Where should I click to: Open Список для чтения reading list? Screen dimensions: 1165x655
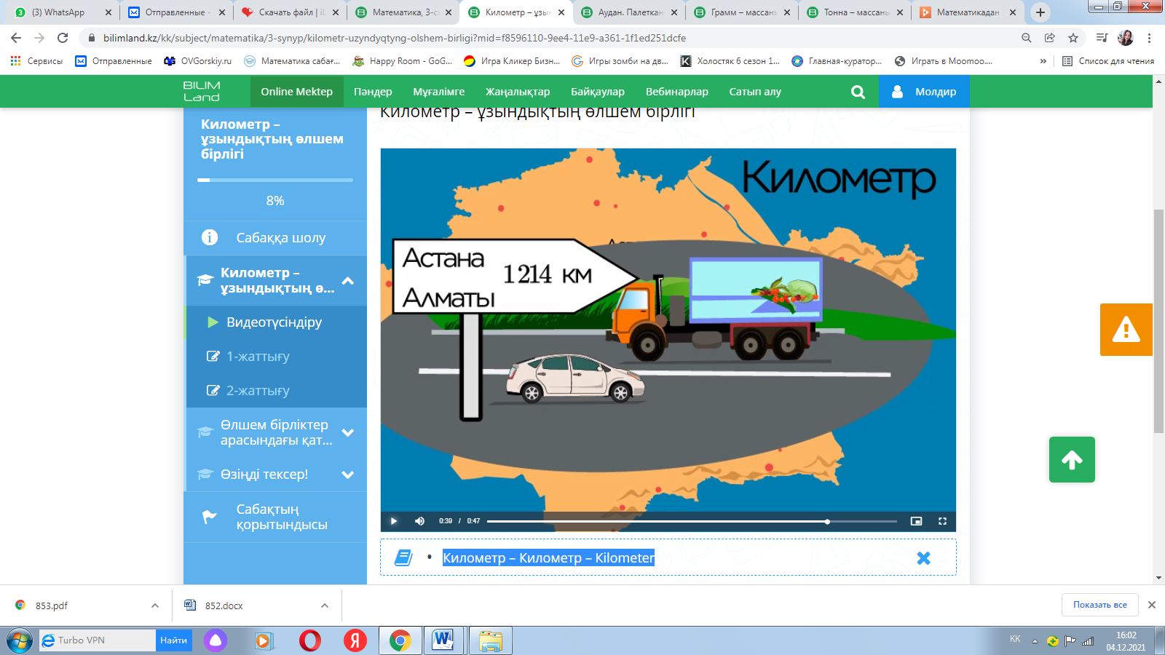tap(1108, 61)
